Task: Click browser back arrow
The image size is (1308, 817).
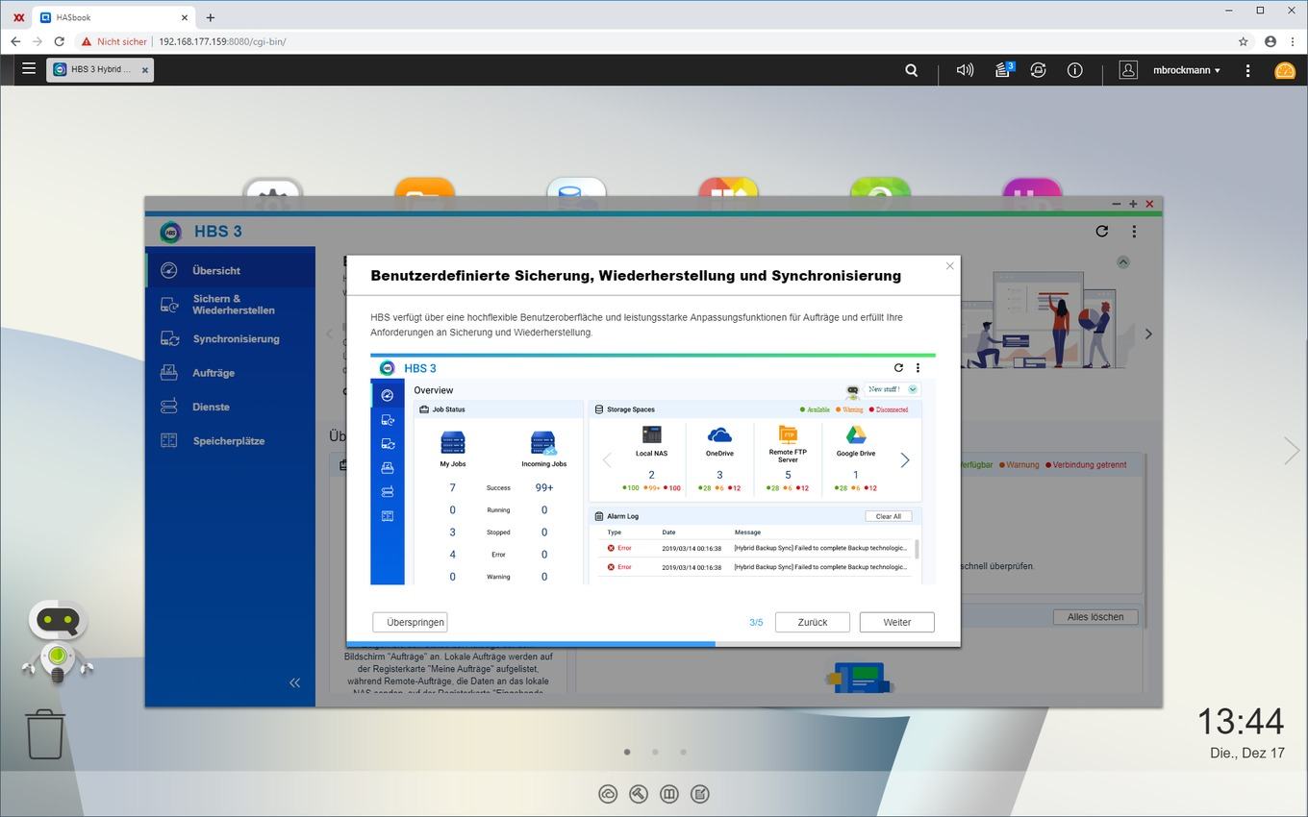Action: pyautogui.click(x=15, y=41)
